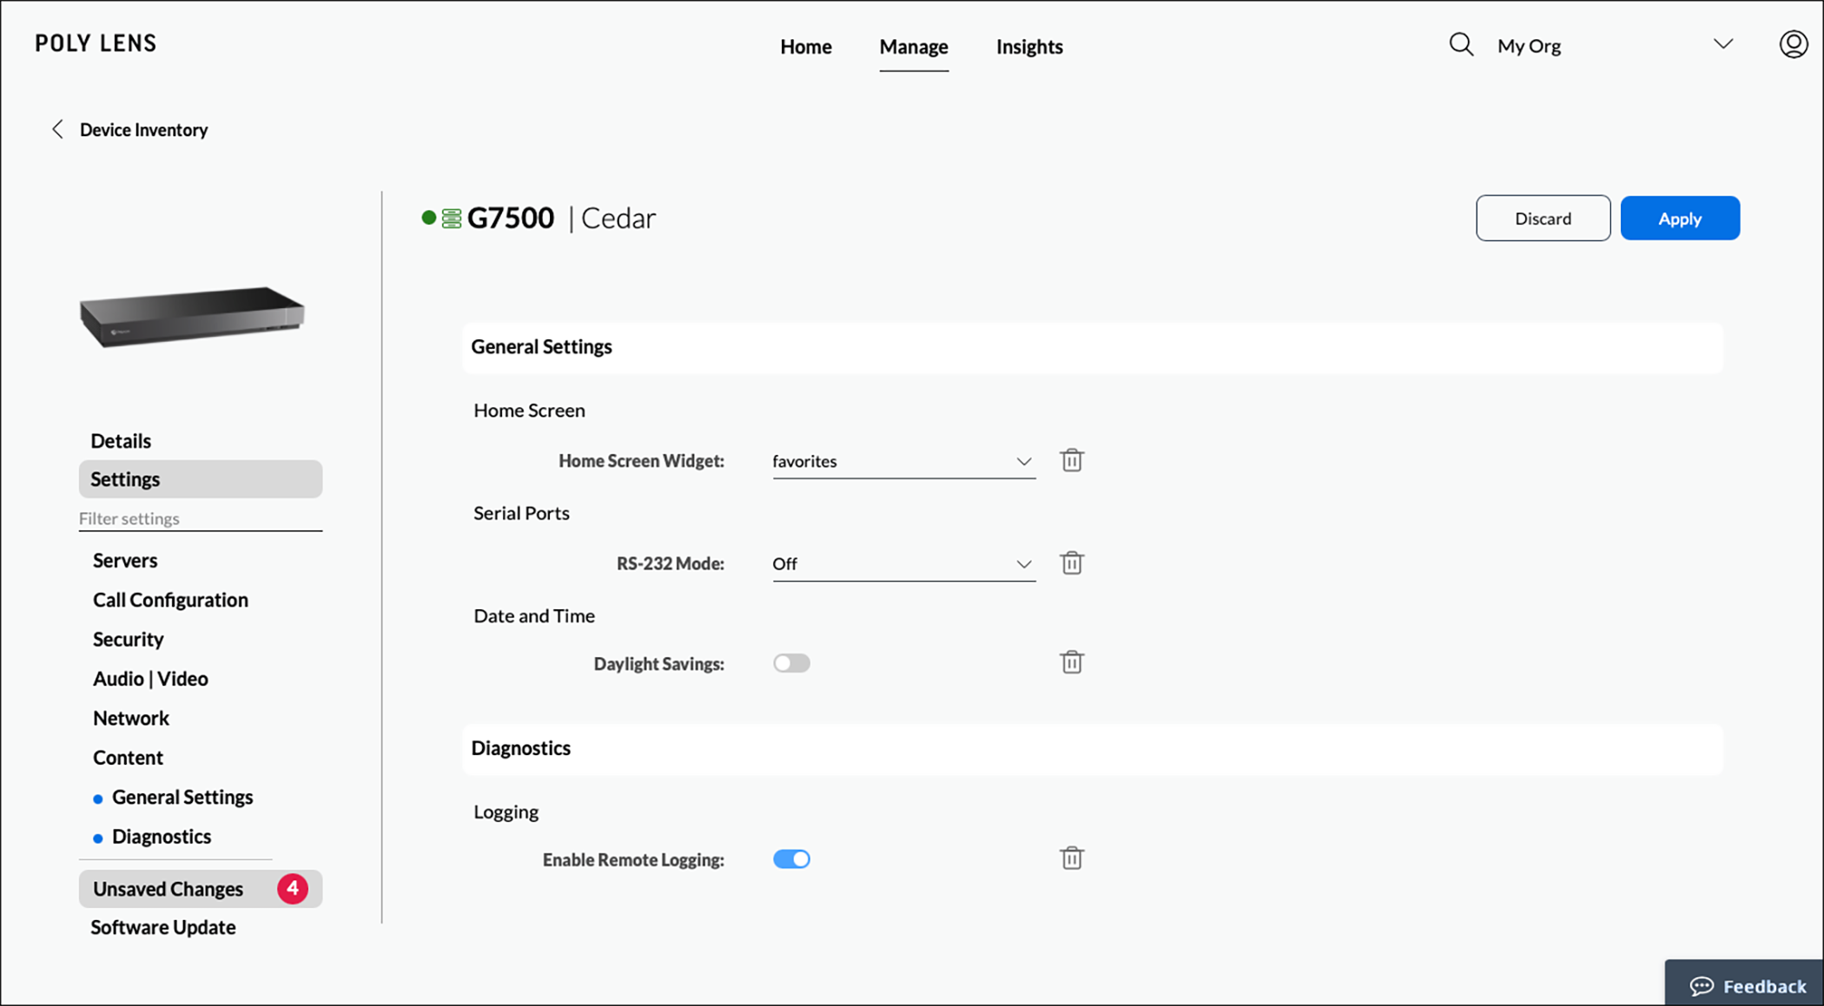The image size is (1824, 1006).
Task: Enable the Remote Logging toggle
Action: pyautogui.click(x=792, y=858)
